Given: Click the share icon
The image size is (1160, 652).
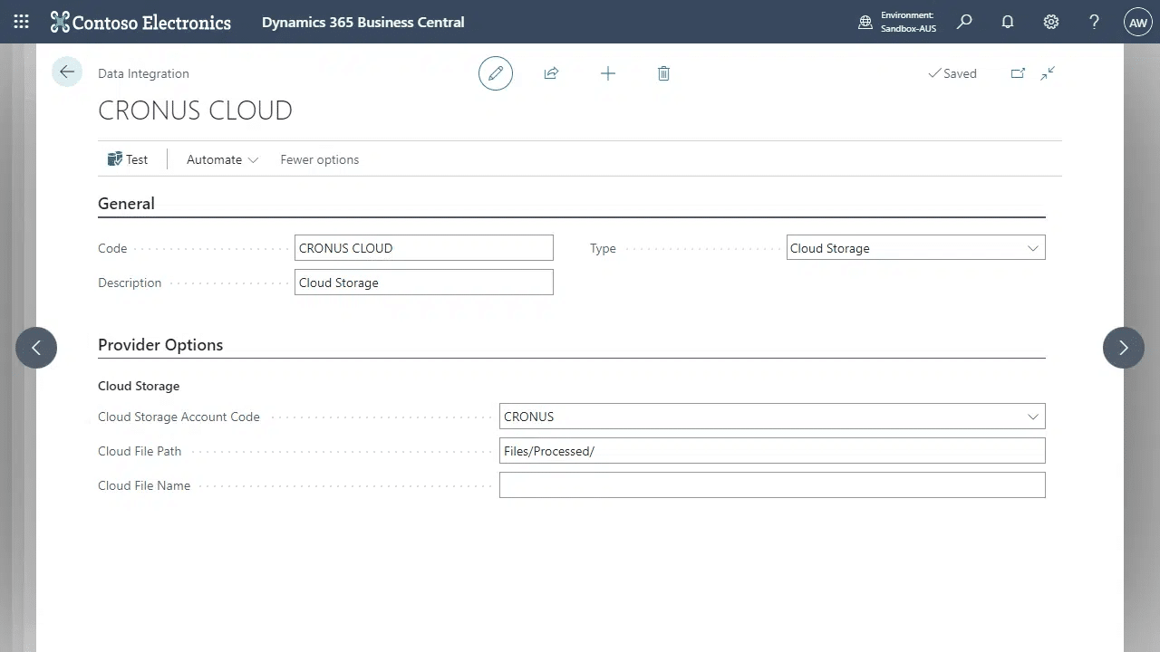Looking at the screenshot, I should pyautogui.click(x=551, y=73).
